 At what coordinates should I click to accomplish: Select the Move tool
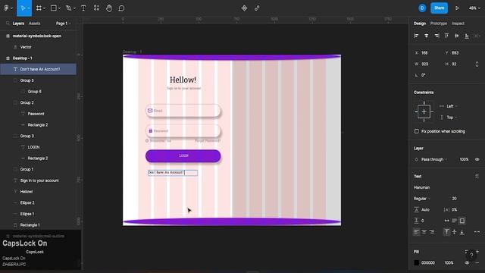pos(23,8)
